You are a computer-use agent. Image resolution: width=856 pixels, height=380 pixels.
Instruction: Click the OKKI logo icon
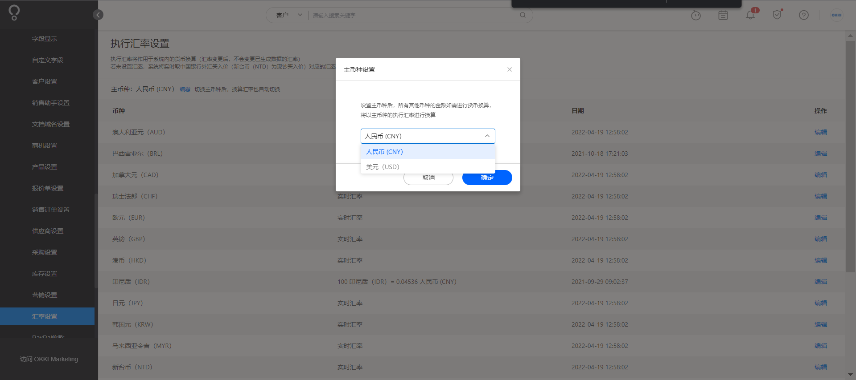[x=14, y=12]
